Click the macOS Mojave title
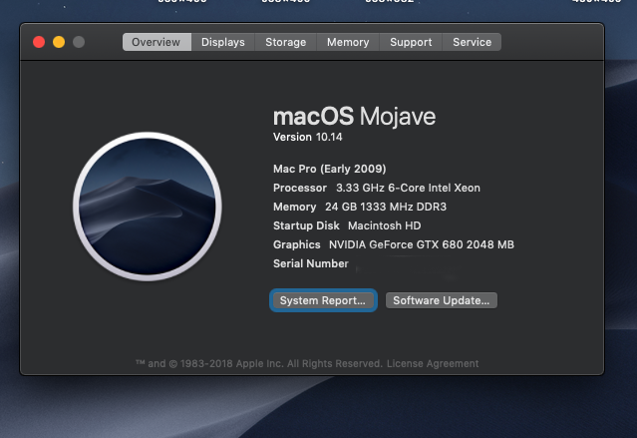 [354, 117]
